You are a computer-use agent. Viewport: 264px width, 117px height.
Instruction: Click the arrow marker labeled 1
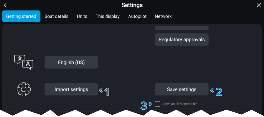click(104, 91)
